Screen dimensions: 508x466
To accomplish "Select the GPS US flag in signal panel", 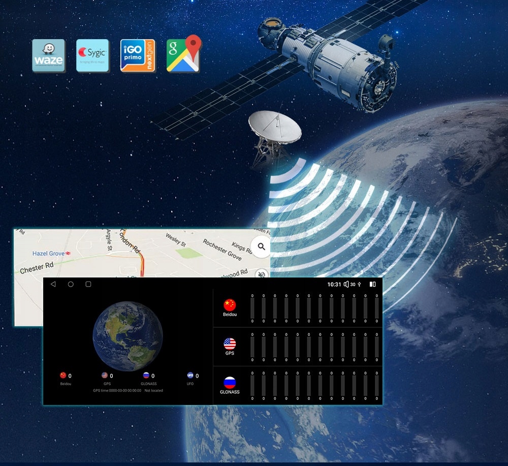I will tap(230, 344).
